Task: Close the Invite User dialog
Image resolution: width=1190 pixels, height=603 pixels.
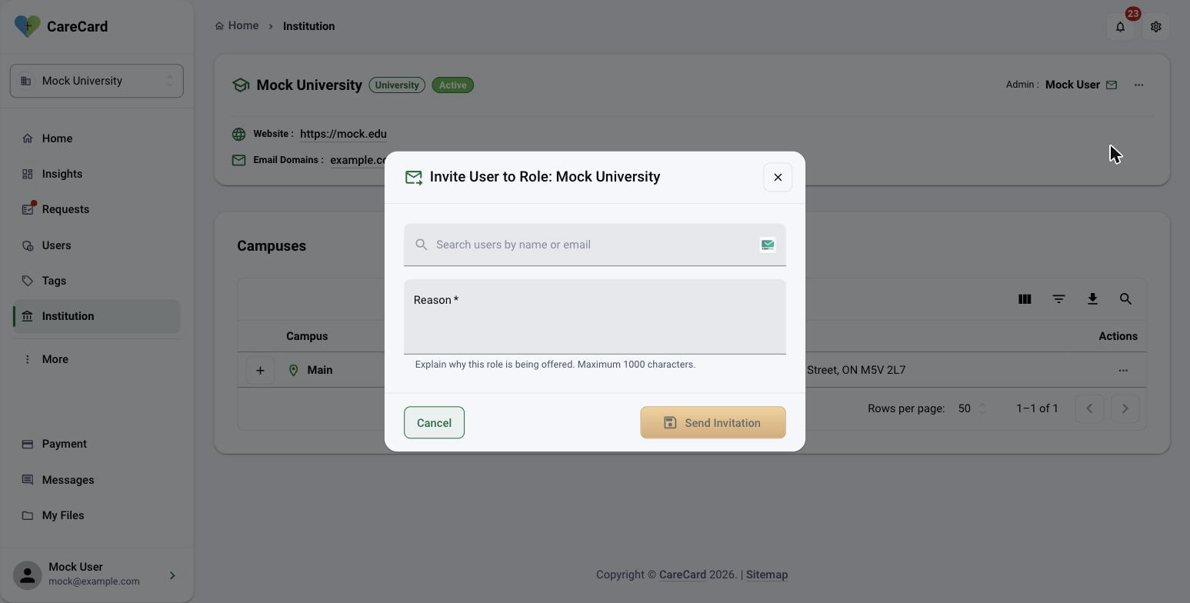Action: pos(778,177)
